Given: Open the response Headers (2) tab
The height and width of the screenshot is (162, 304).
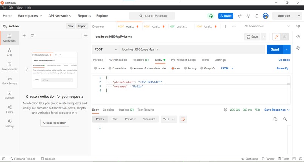Looking at the screenshot, I should pyautogui.click(x=126, y=110).
